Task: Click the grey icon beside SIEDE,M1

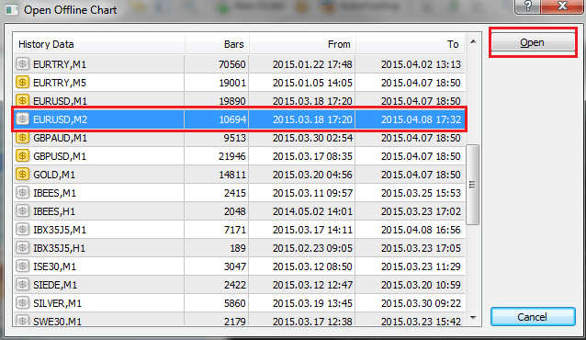Action: pos(22,285)
